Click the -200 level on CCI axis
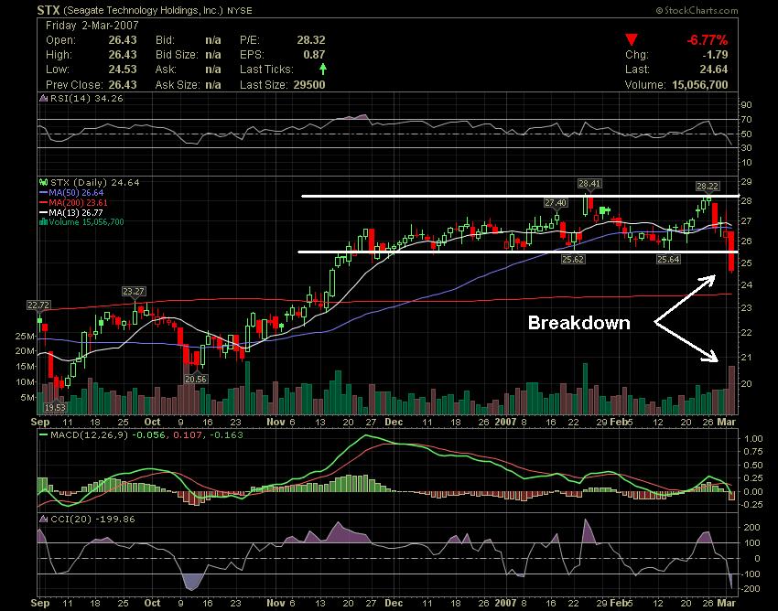 pyautogui.click(x=750, y=588)
